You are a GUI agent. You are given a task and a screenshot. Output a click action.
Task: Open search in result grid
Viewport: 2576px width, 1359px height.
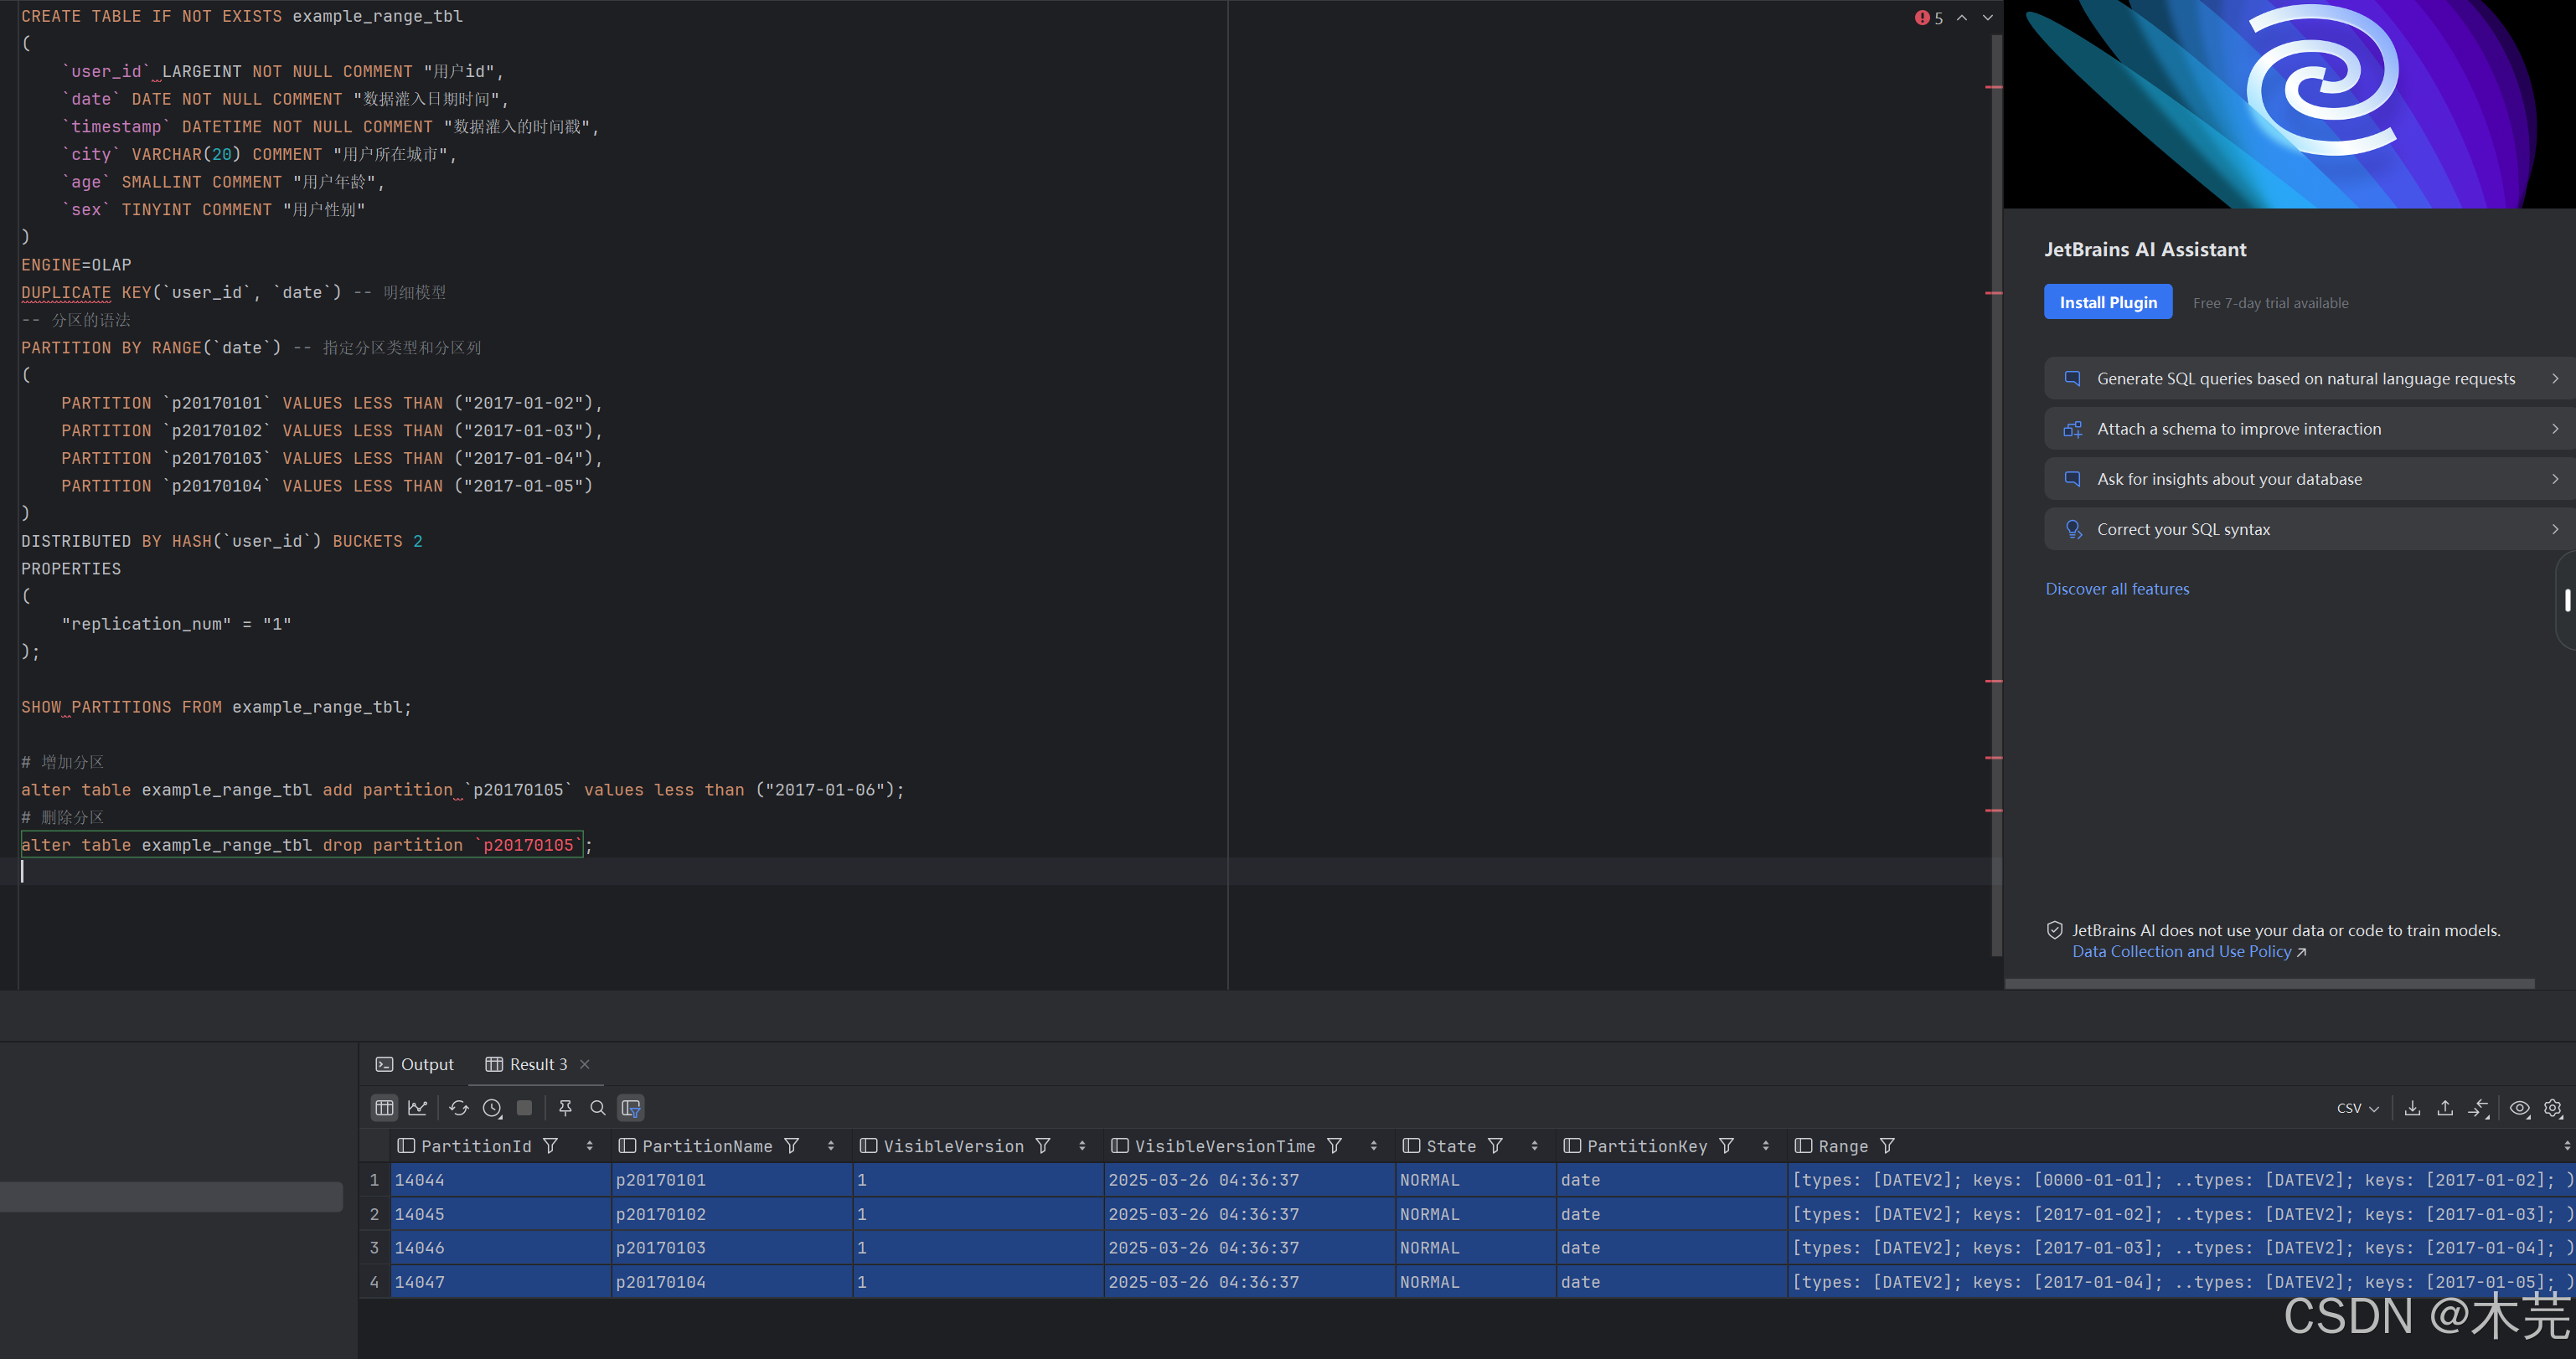point(598,1107)
